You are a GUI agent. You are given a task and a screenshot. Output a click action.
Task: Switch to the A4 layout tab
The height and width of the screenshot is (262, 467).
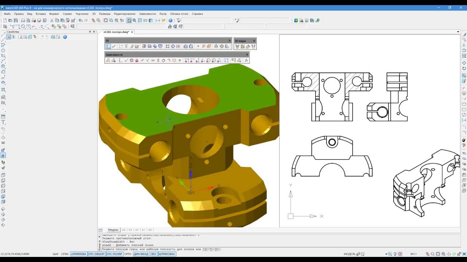click(124, 230)
